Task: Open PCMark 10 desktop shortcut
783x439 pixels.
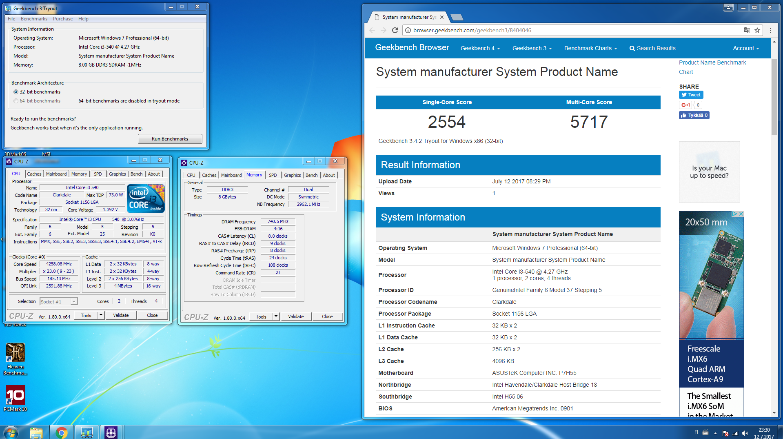Action: [15, 399]
